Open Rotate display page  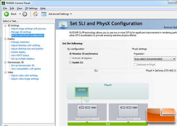[18, 52]
